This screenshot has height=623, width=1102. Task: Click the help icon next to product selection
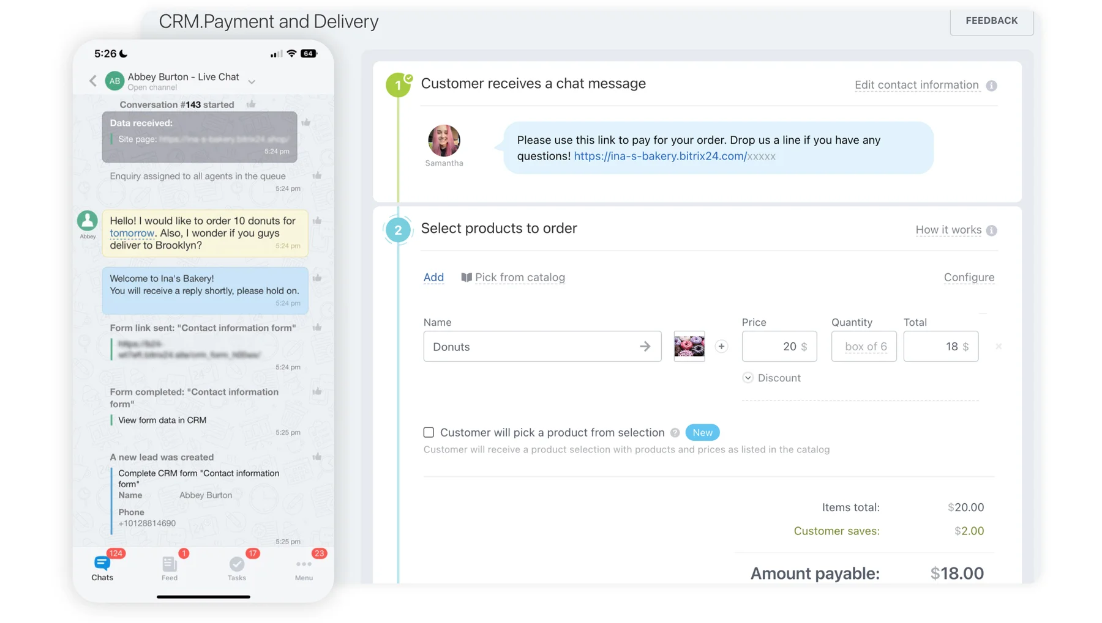(675, 433)
